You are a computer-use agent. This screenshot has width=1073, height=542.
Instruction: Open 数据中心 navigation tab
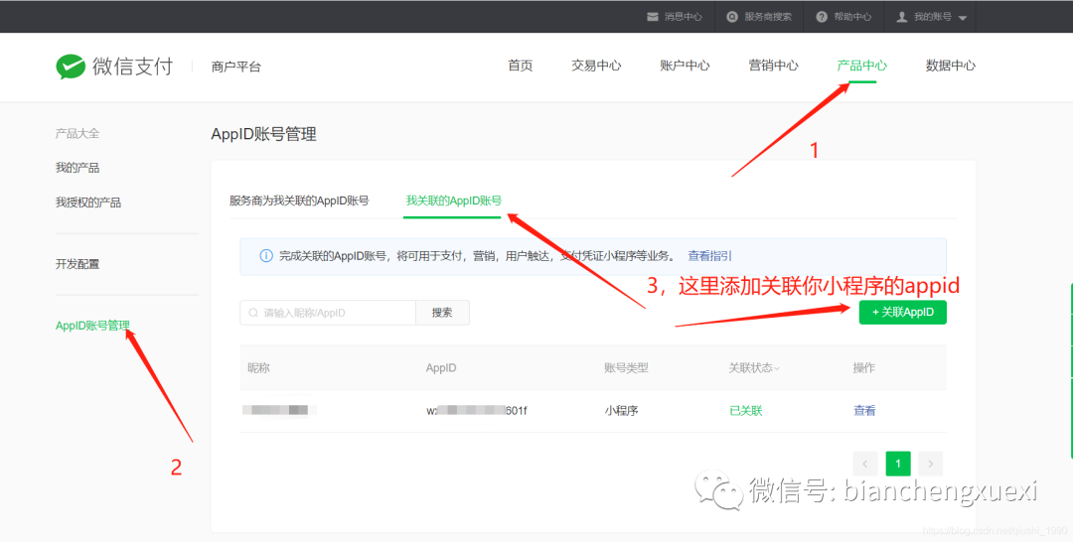951,66
